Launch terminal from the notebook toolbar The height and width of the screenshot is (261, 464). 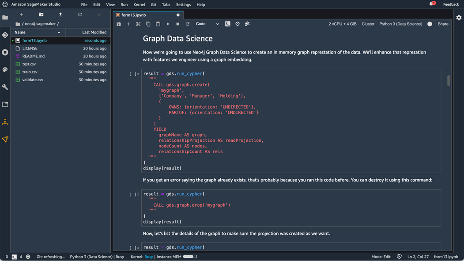227,24
